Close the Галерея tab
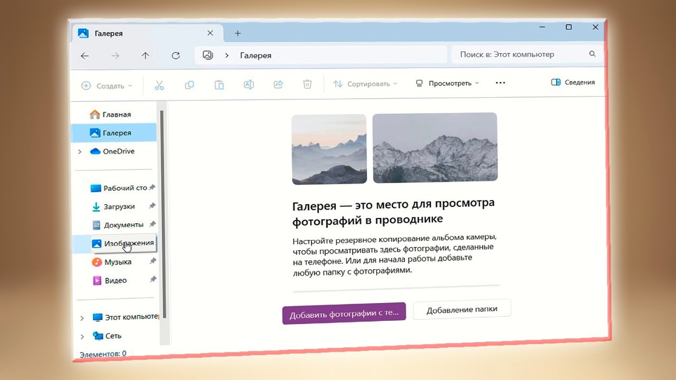The image size is (676, 380). tap(210, 33)
